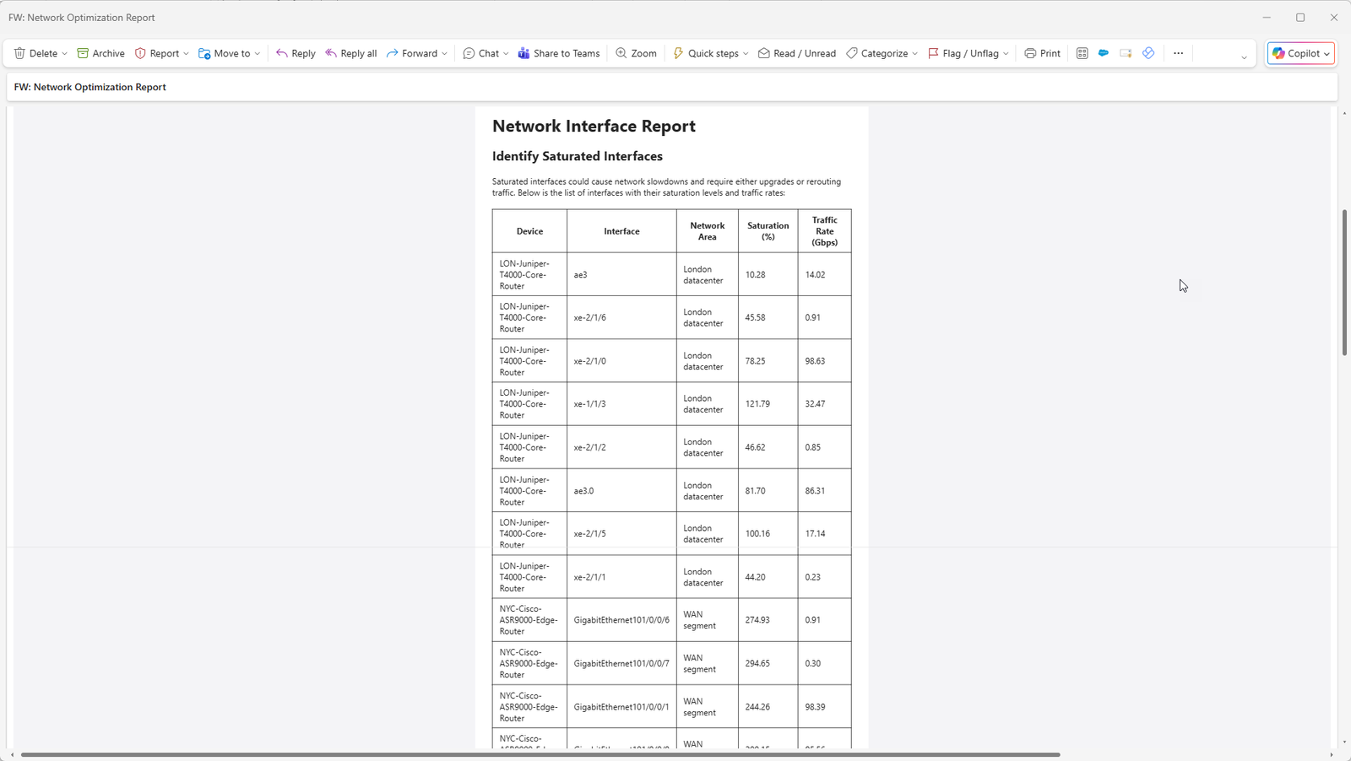Expand the Flag / Unflag dropdown arrow
The width and height of the screenshot is (1351, 761).
pyautogui.click(x=1006, y=53)
